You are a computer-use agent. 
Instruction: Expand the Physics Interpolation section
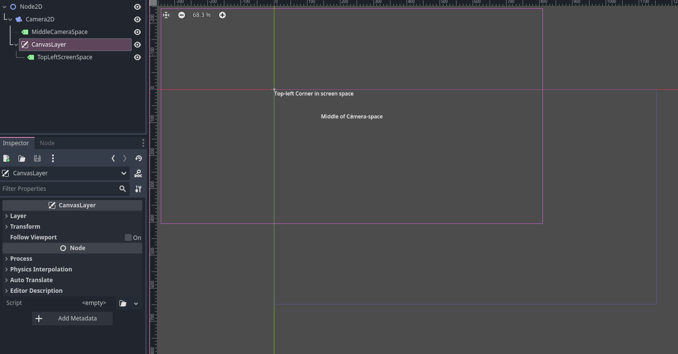coord(41,270)
